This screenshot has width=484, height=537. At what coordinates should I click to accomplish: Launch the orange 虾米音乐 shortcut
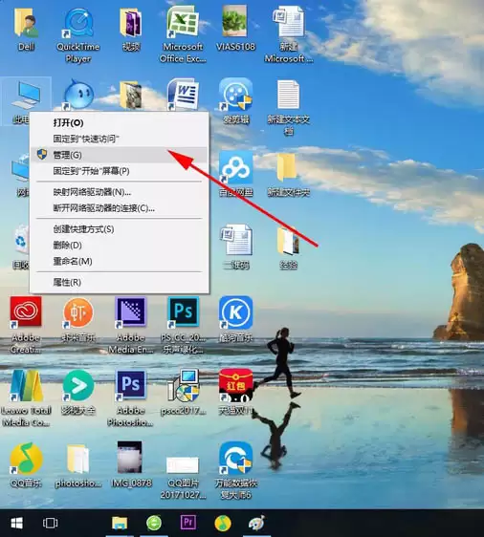click(x=78, y=312)
